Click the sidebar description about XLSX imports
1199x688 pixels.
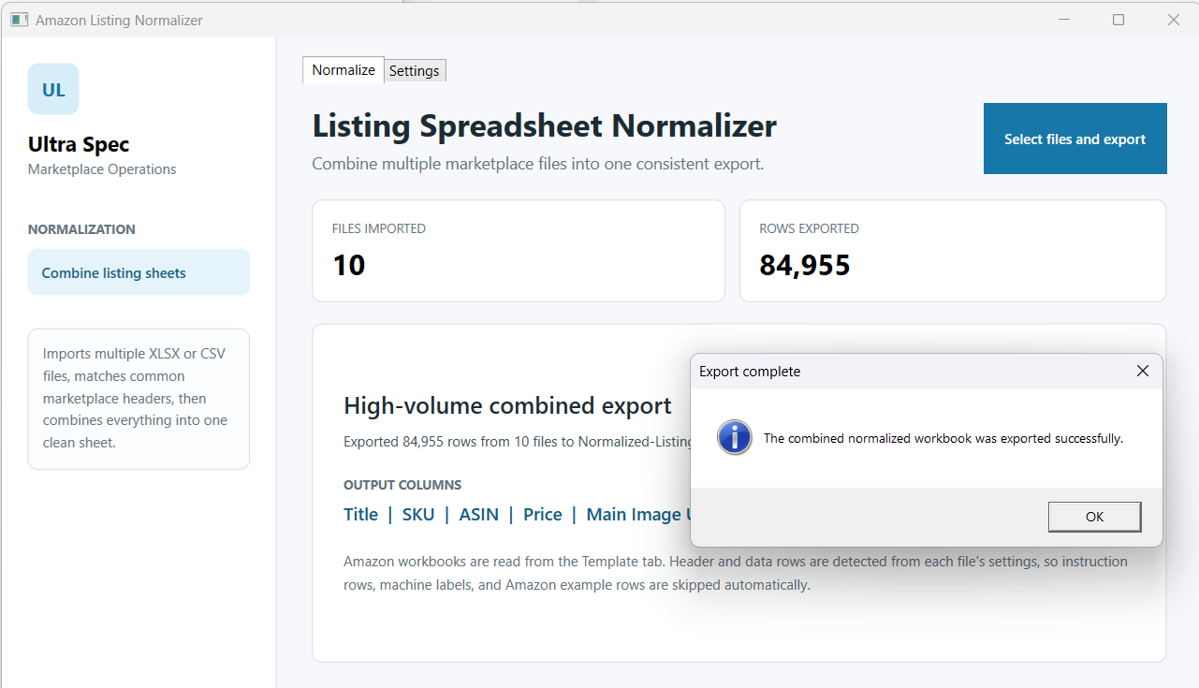click(x=138, y=398)
